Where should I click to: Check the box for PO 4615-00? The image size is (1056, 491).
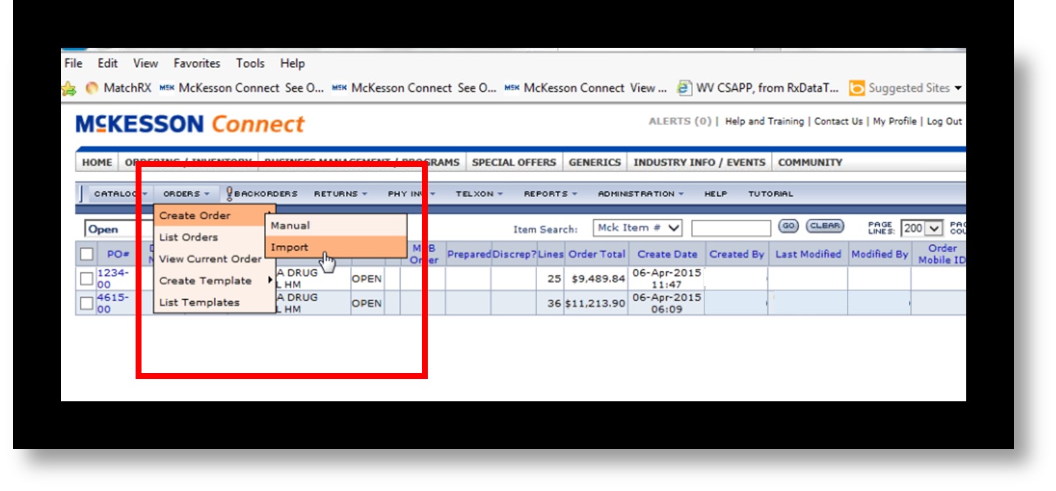click(x=86, y=303)
